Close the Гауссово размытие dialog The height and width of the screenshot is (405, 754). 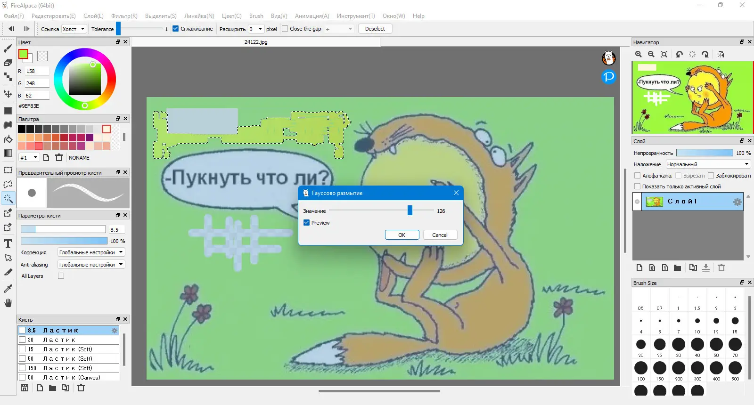pyautogui.click(x=456, y=193)
